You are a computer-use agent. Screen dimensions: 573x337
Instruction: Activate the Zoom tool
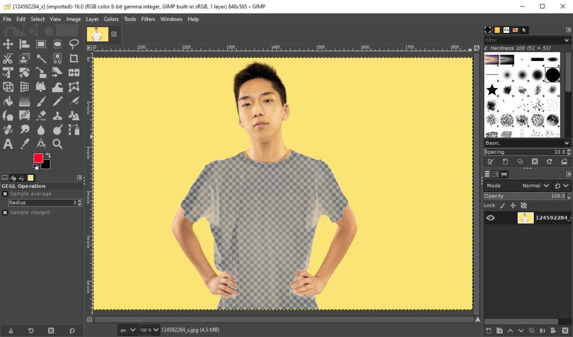click(x=57, y=144)
